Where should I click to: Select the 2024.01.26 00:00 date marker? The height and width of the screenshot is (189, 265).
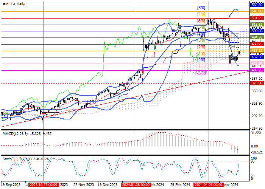coord(136,185)
